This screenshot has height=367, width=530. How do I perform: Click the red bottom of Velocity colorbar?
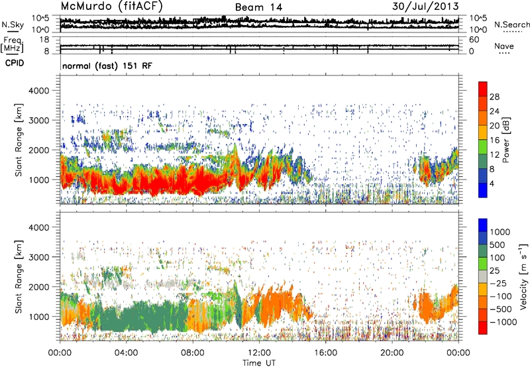pos(483,328)
